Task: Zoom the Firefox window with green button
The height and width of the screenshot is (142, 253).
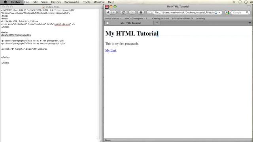Action: (x=115, y=7)
